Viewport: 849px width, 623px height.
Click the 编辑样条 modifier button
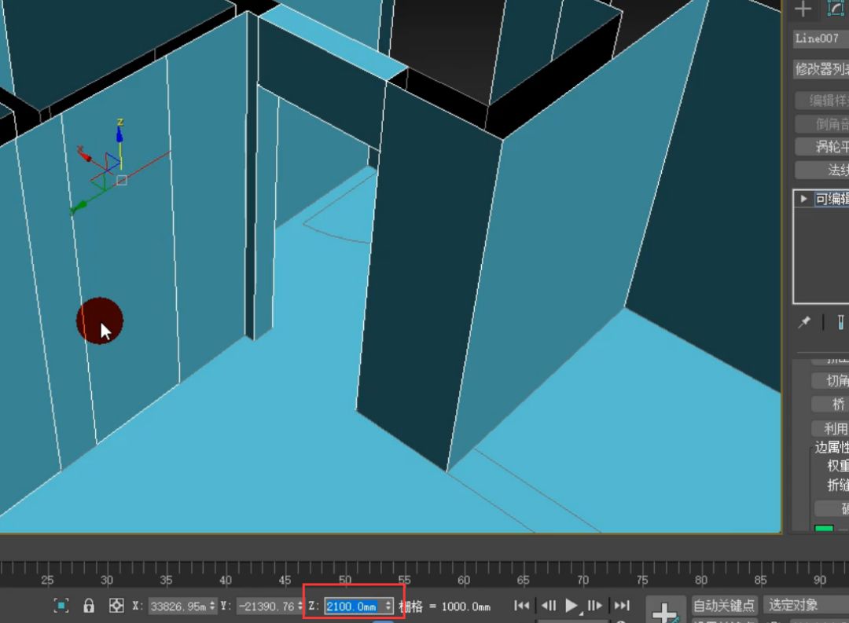[x=822, y=100]
